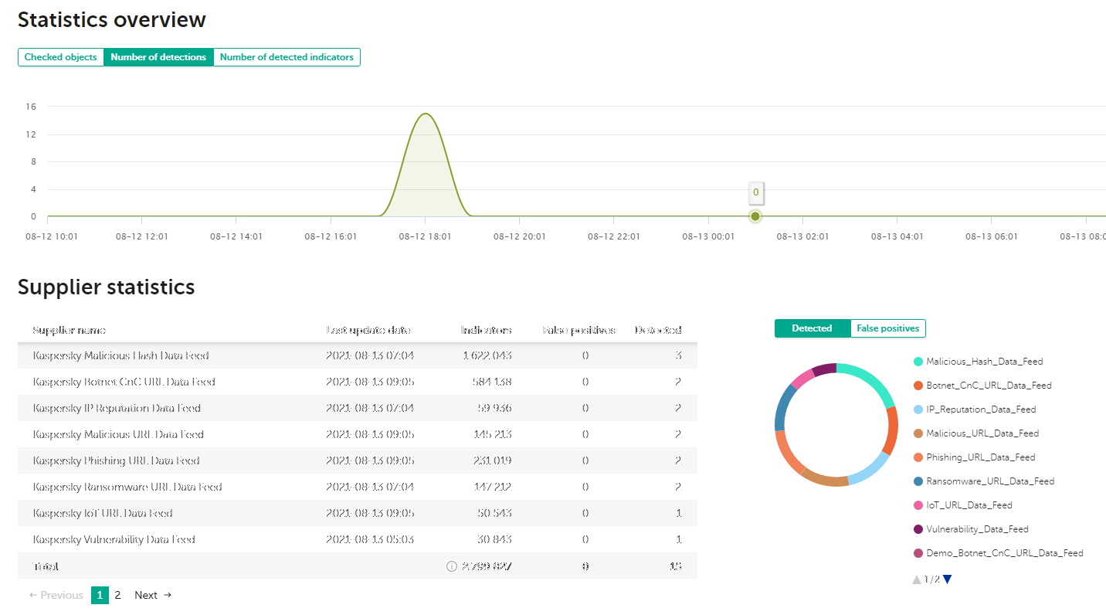1106x615 pixels.
Task: Click Demo_Botnet_CnC_URL_Data_Feed legend entry
Action: point(999,553)
